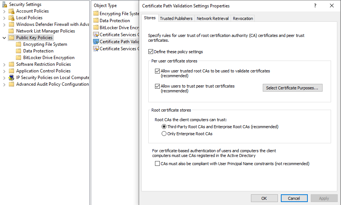Click Data Protection icon in object list
This screenshot has width=341, height=205.
tap(96, 20)
